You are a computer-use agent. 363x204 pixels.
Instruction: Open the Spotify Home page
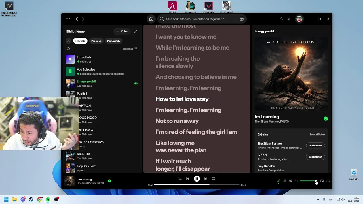click(151, 19)
